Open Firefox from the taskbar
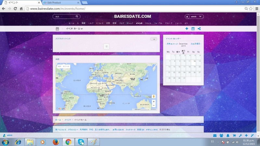The width and height of the screenshot is (260, 146). tap(56, 142)
